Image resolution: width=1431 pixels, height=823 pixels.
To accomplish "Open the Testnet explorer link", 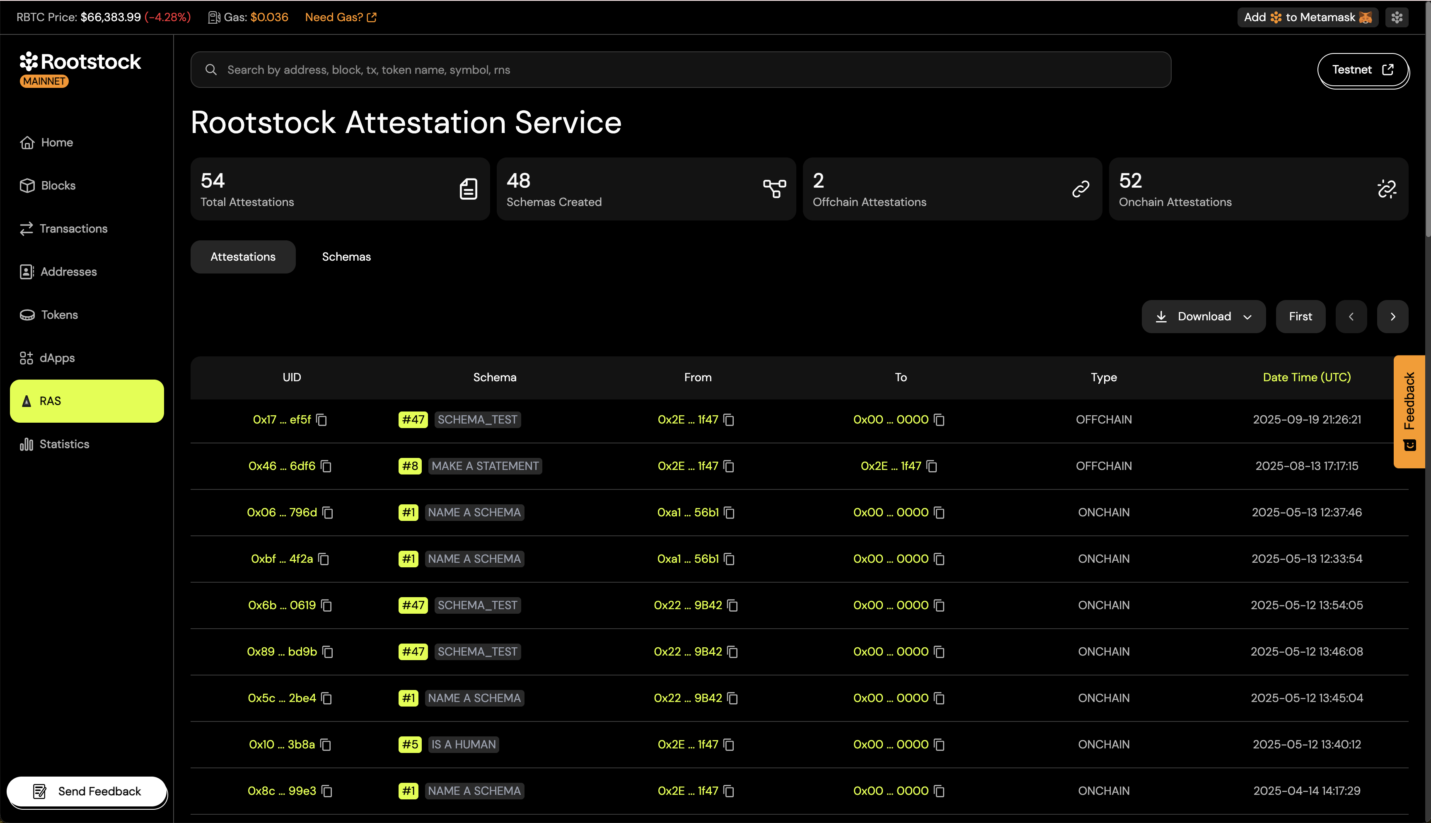I will point(1362,70).
